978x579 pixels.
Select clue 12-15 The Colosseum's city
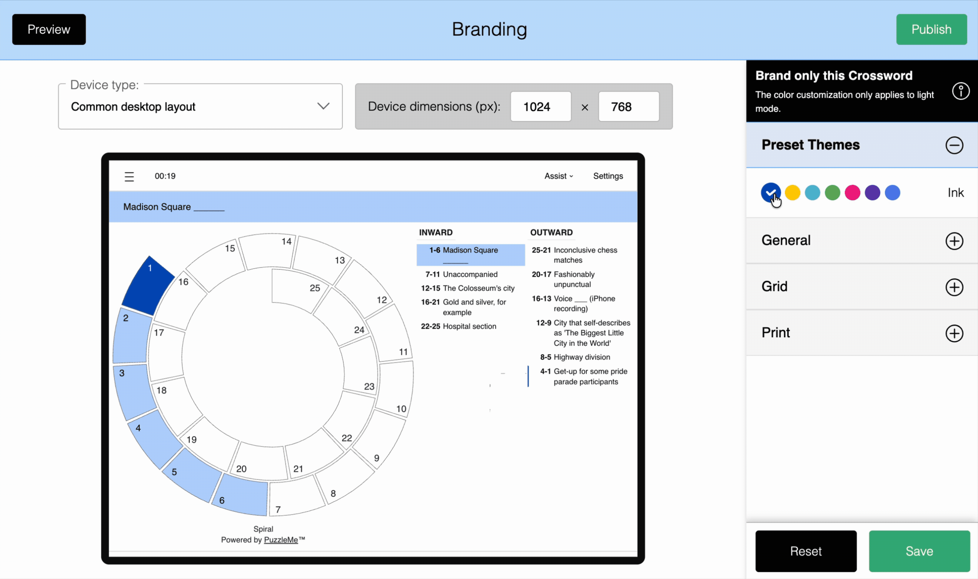(471, 288)
